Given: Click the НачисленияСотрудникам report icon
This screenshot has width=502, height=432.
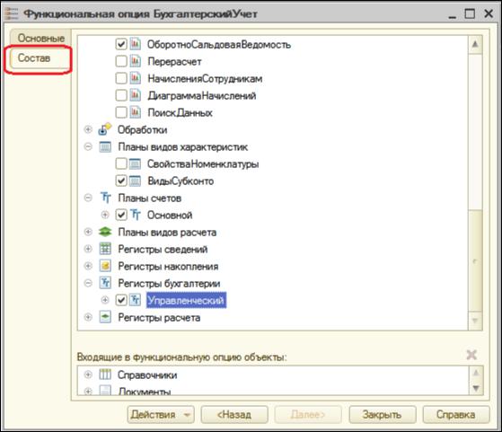Looking at the screenshot, I should tap(135, 78).
